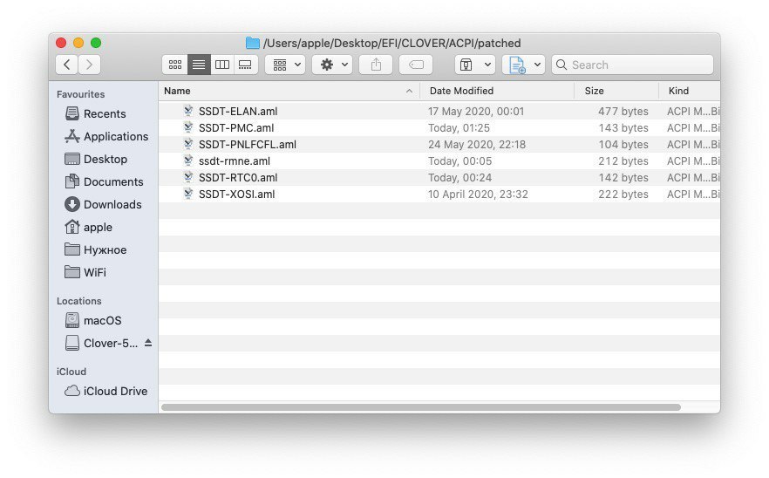This screenshot has width=769, height=478.
Task: Click the date Today, 00:24
Action: pyautogui.click(x=459, y=178)
